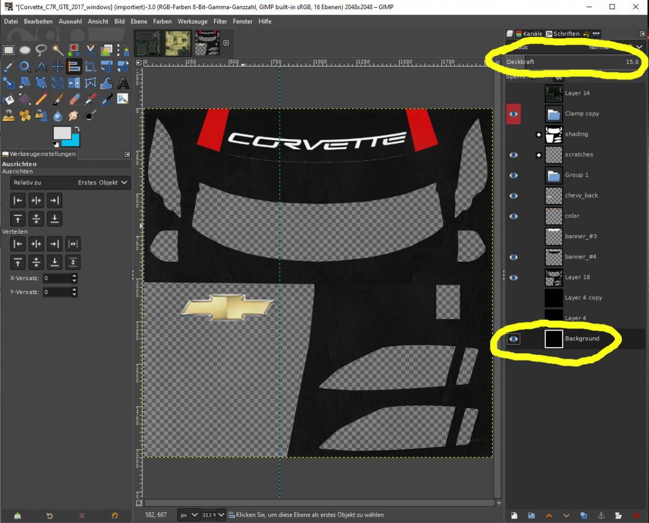
Task: Hide the chevy_back layer
Action: [514, 196]
